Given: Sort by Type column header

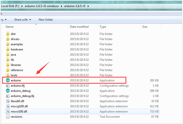Looking at the screenshot, I should [103, 27].
